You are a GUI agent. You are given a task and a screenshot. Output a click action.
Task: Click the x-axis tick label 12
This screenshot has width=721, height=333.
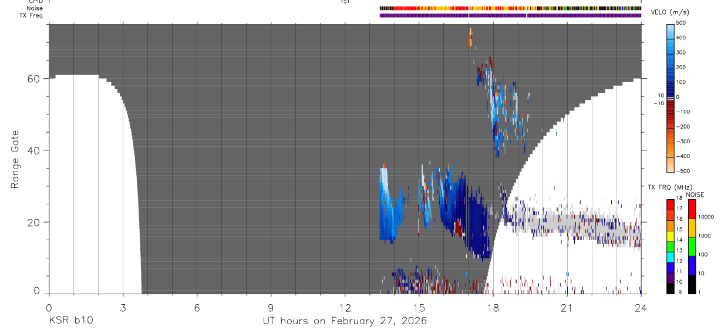tap(345, 307)
